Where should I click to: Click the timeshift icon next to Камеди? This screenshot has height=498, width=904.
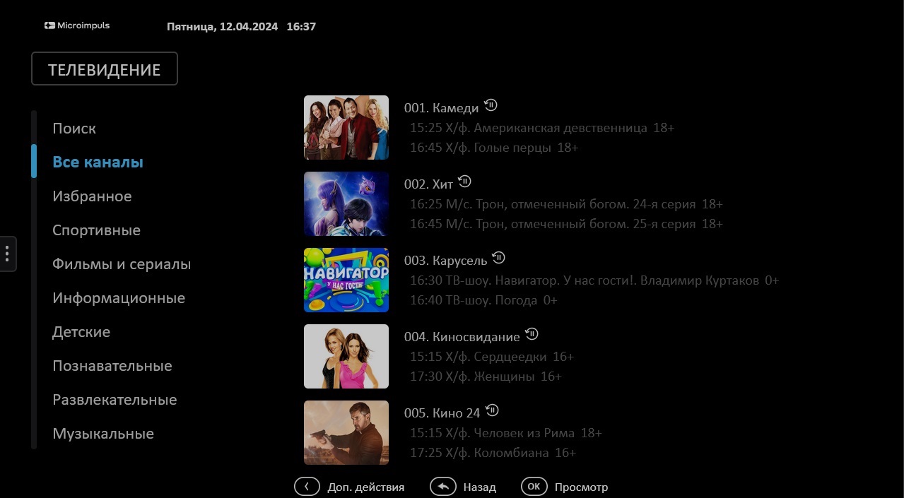point(491,106)
